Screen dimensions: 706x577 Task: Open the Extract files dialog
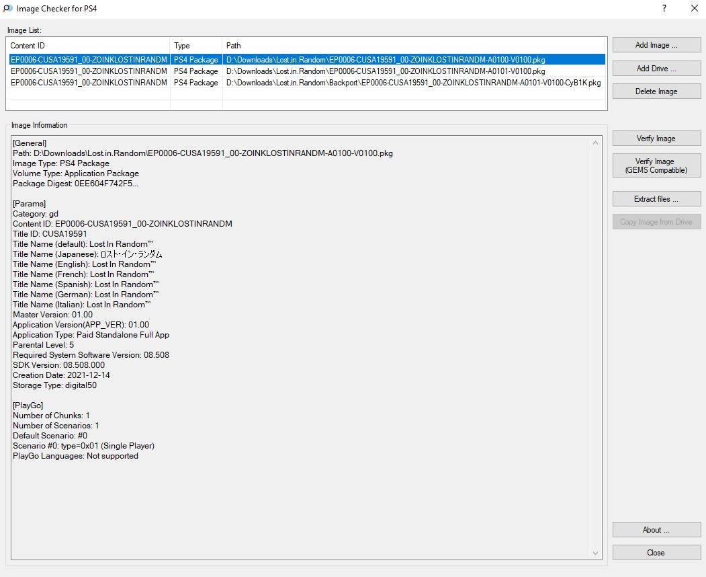656,199
